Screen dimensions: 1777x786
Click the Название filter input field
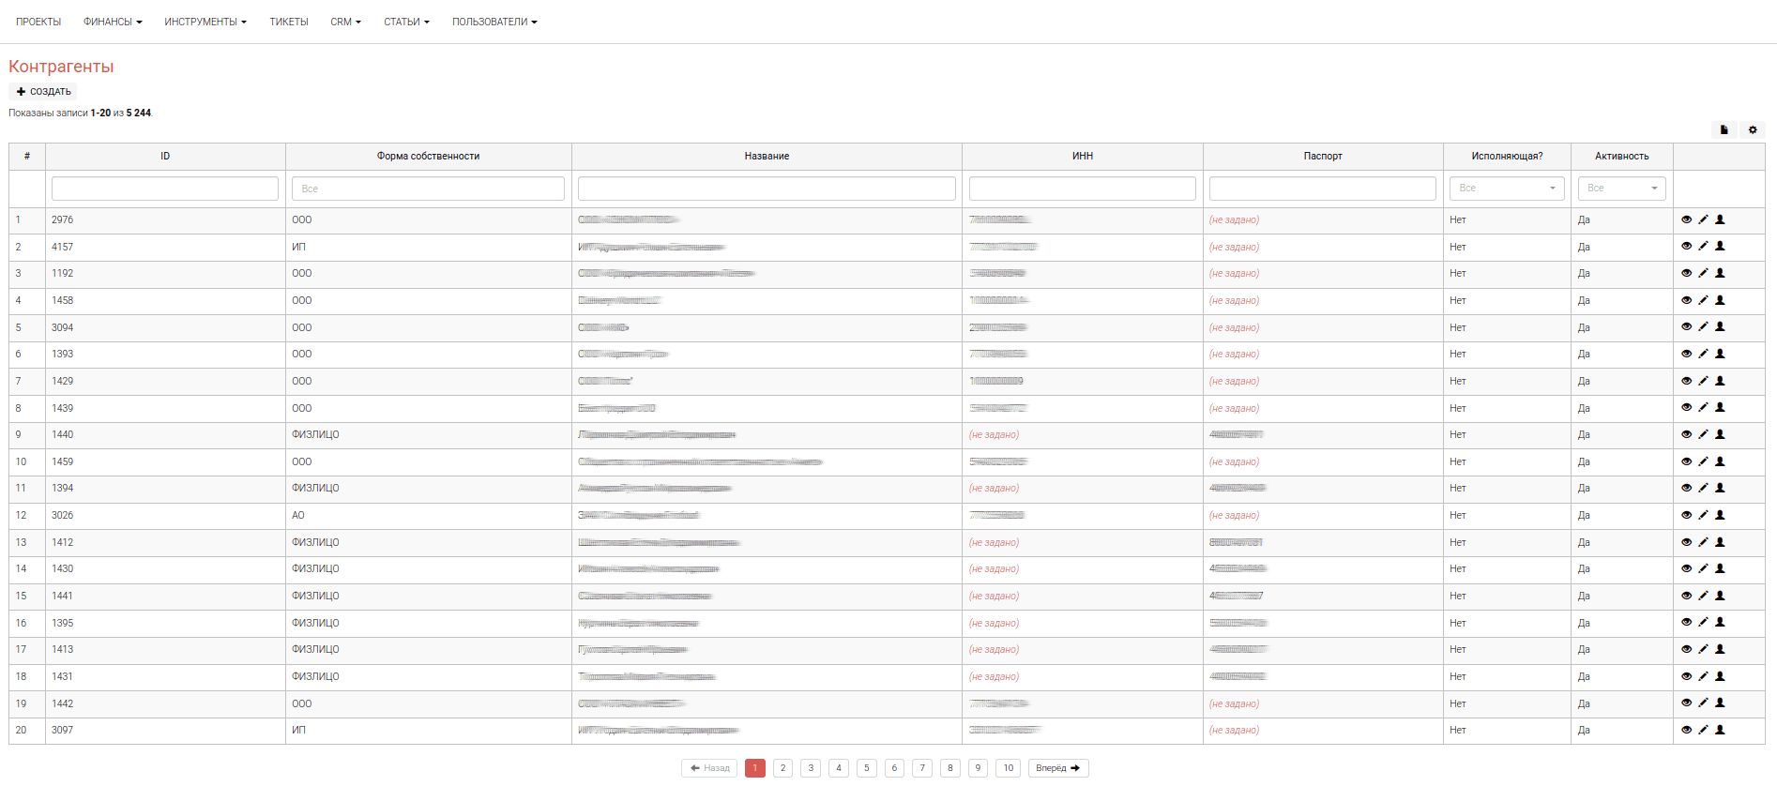coord(767,189)
